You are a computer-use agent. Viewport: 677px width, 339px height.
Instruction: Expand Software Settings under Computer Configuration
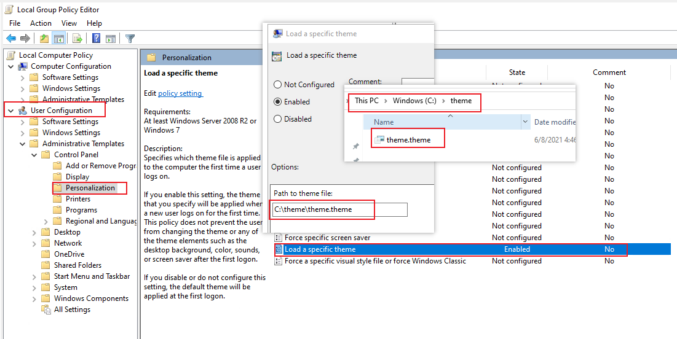pos(23,77)
